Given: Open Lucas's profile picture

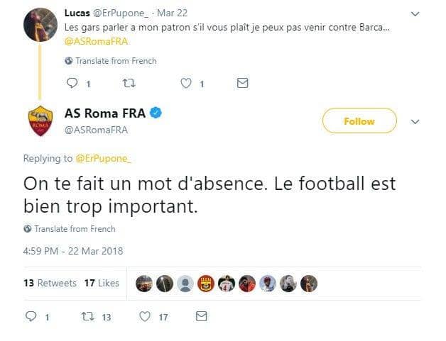Looking at the screenshot, I should [x=40, y=26].
